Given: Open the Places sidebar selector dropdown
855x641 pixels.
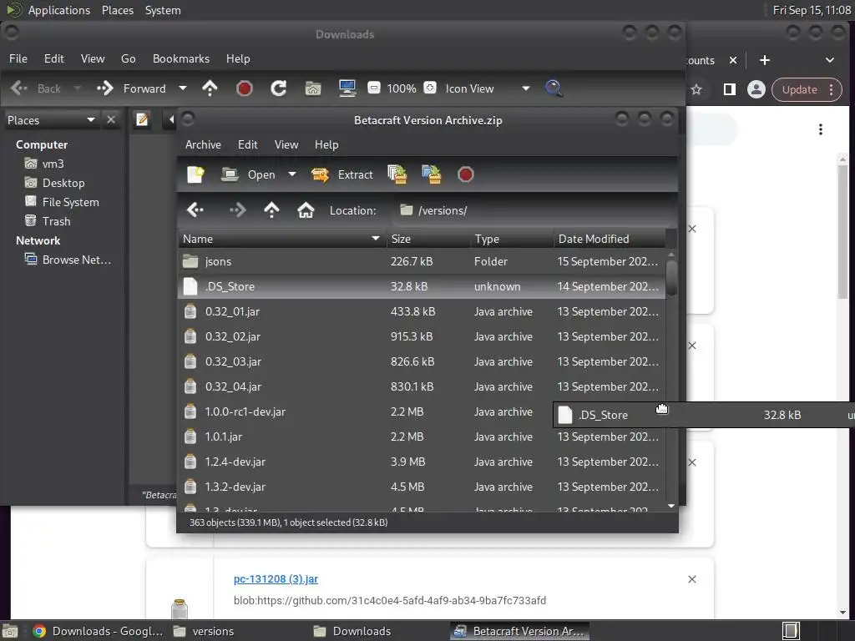Looking at the screenshot, I should 51,120.
